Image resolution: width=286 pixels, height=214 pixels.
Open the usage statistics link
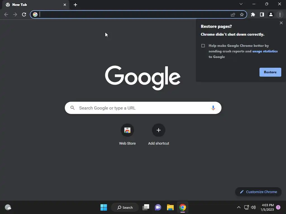pyautogui.click(x=265, y=51)
